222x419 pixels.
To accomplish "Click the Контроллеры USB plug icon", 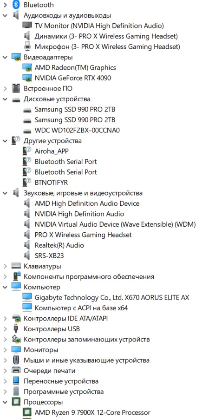I will [x=16, y=329].
